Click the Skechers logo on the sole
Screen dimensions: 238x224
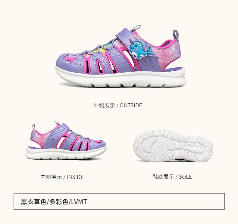[x=193, y=147]
